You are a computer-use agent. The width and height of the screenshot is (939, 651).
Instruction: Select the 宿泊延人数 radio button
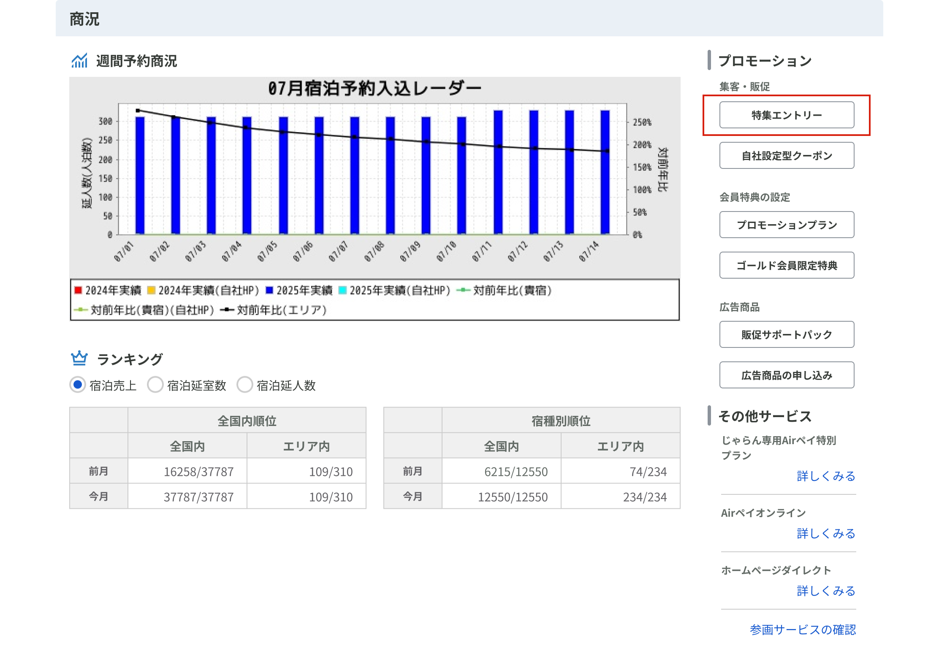coord(244,385)
